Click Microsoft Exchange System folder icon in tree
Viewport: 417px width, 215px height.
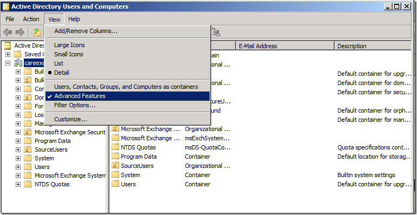click(x=28, y=175)
